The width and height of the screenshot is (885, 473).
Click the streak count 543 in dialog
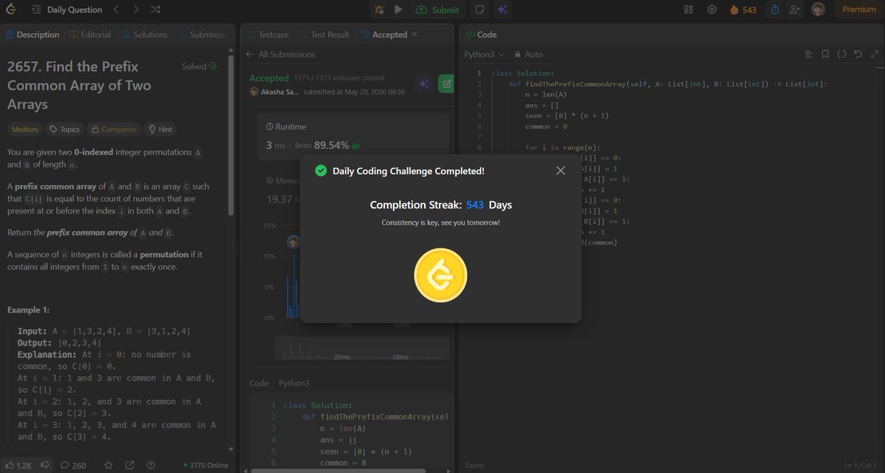(475, 205)
